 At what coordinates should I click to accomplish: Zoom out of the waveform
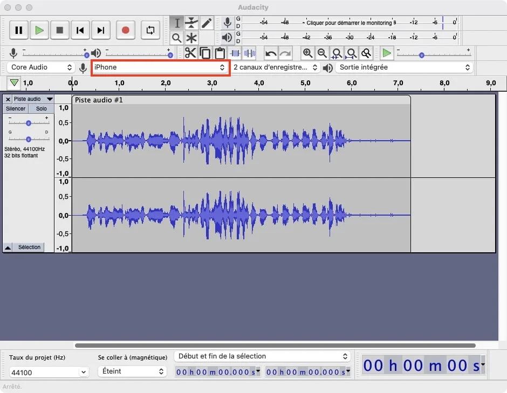point(322,53)
